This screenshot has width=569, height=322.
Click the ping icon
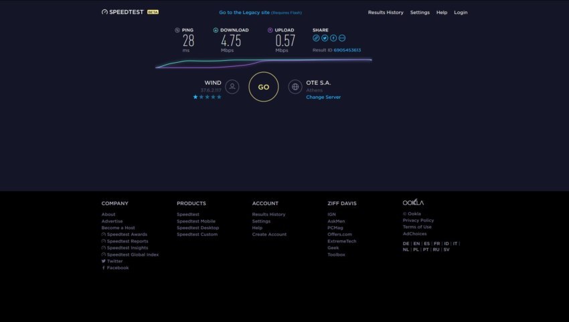[x=177, y=30]
